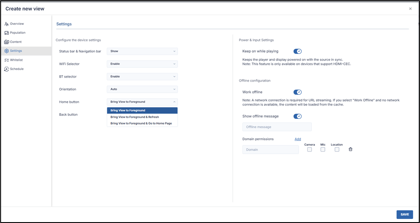Disable the Work offline toggle

pos(298,92)
